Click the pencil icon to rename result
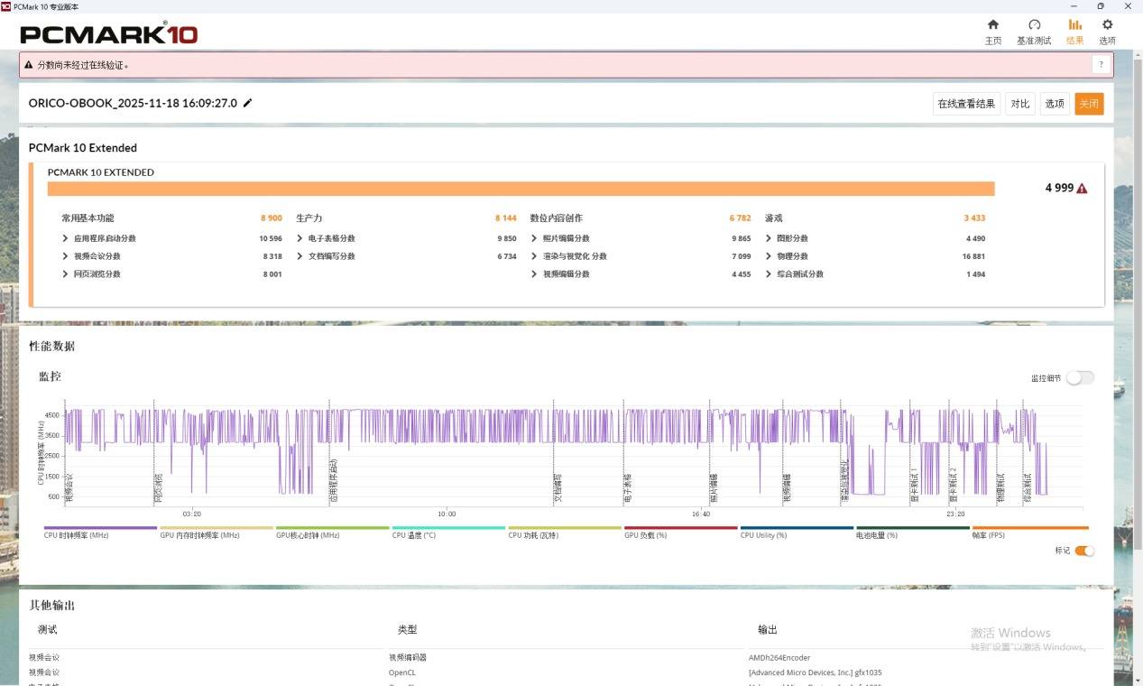1143x686 pixels. (x=248, y=103)
